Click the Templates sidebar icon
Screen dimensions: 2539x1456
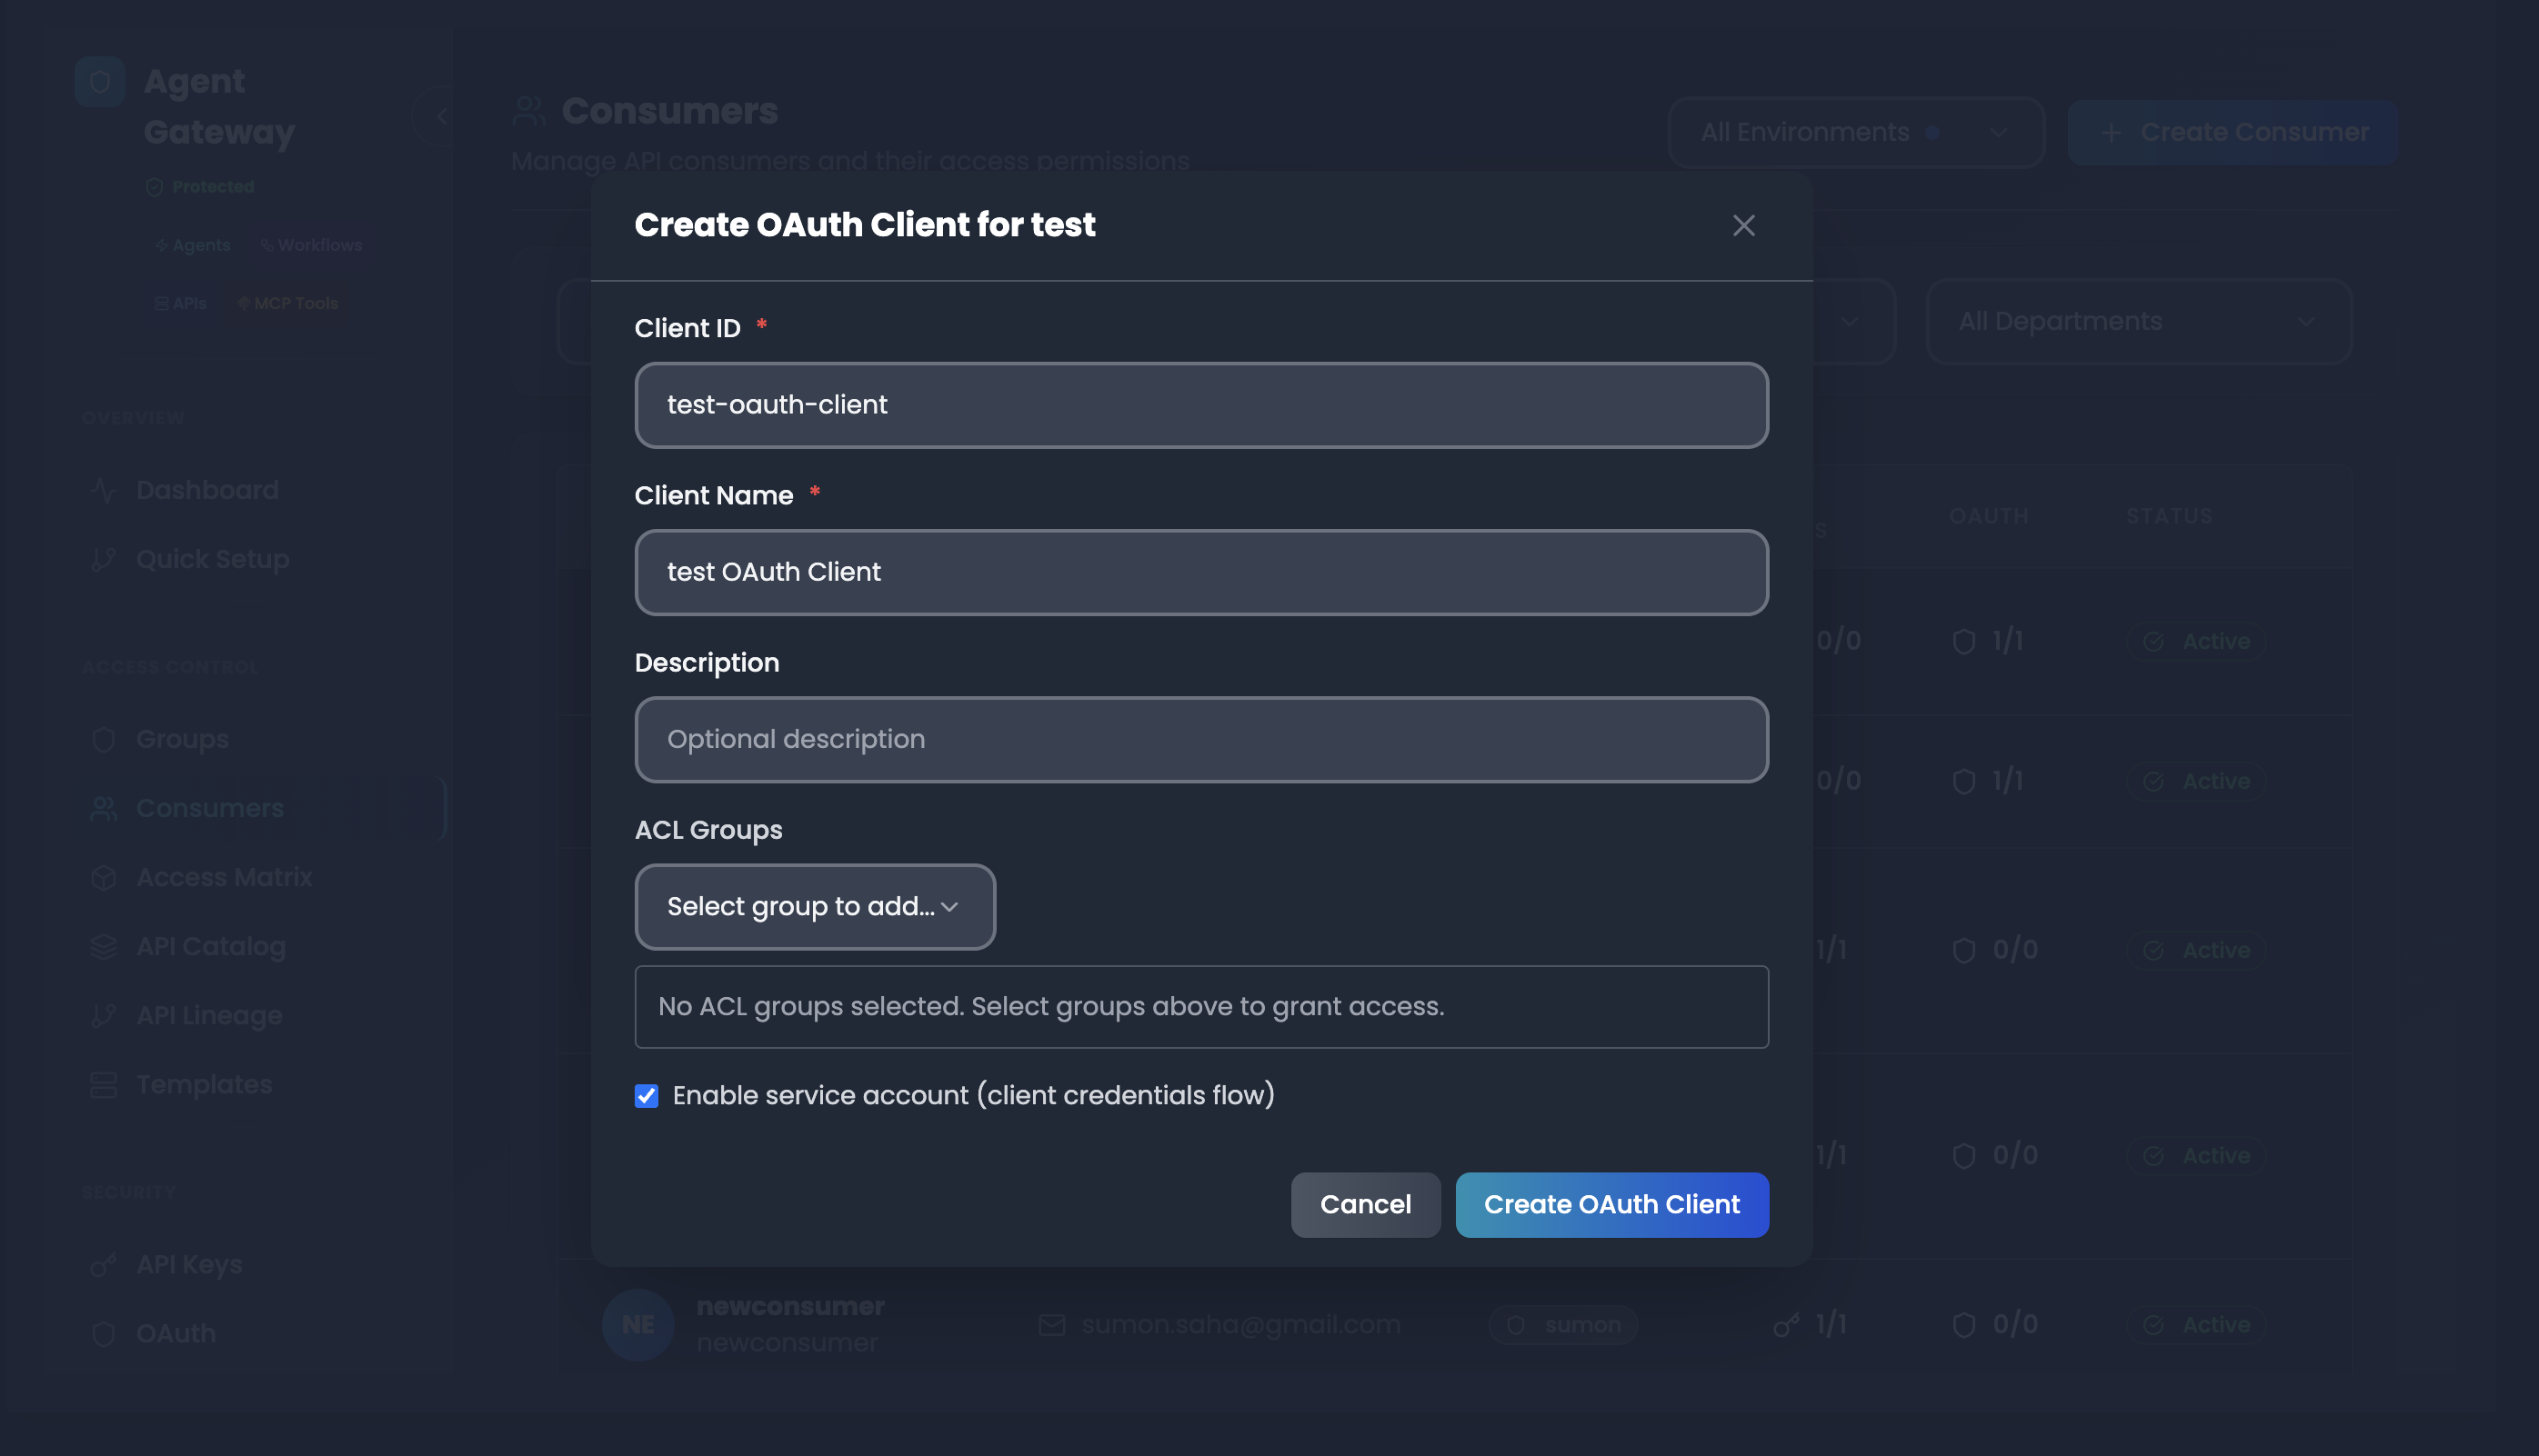(103, 1085)
